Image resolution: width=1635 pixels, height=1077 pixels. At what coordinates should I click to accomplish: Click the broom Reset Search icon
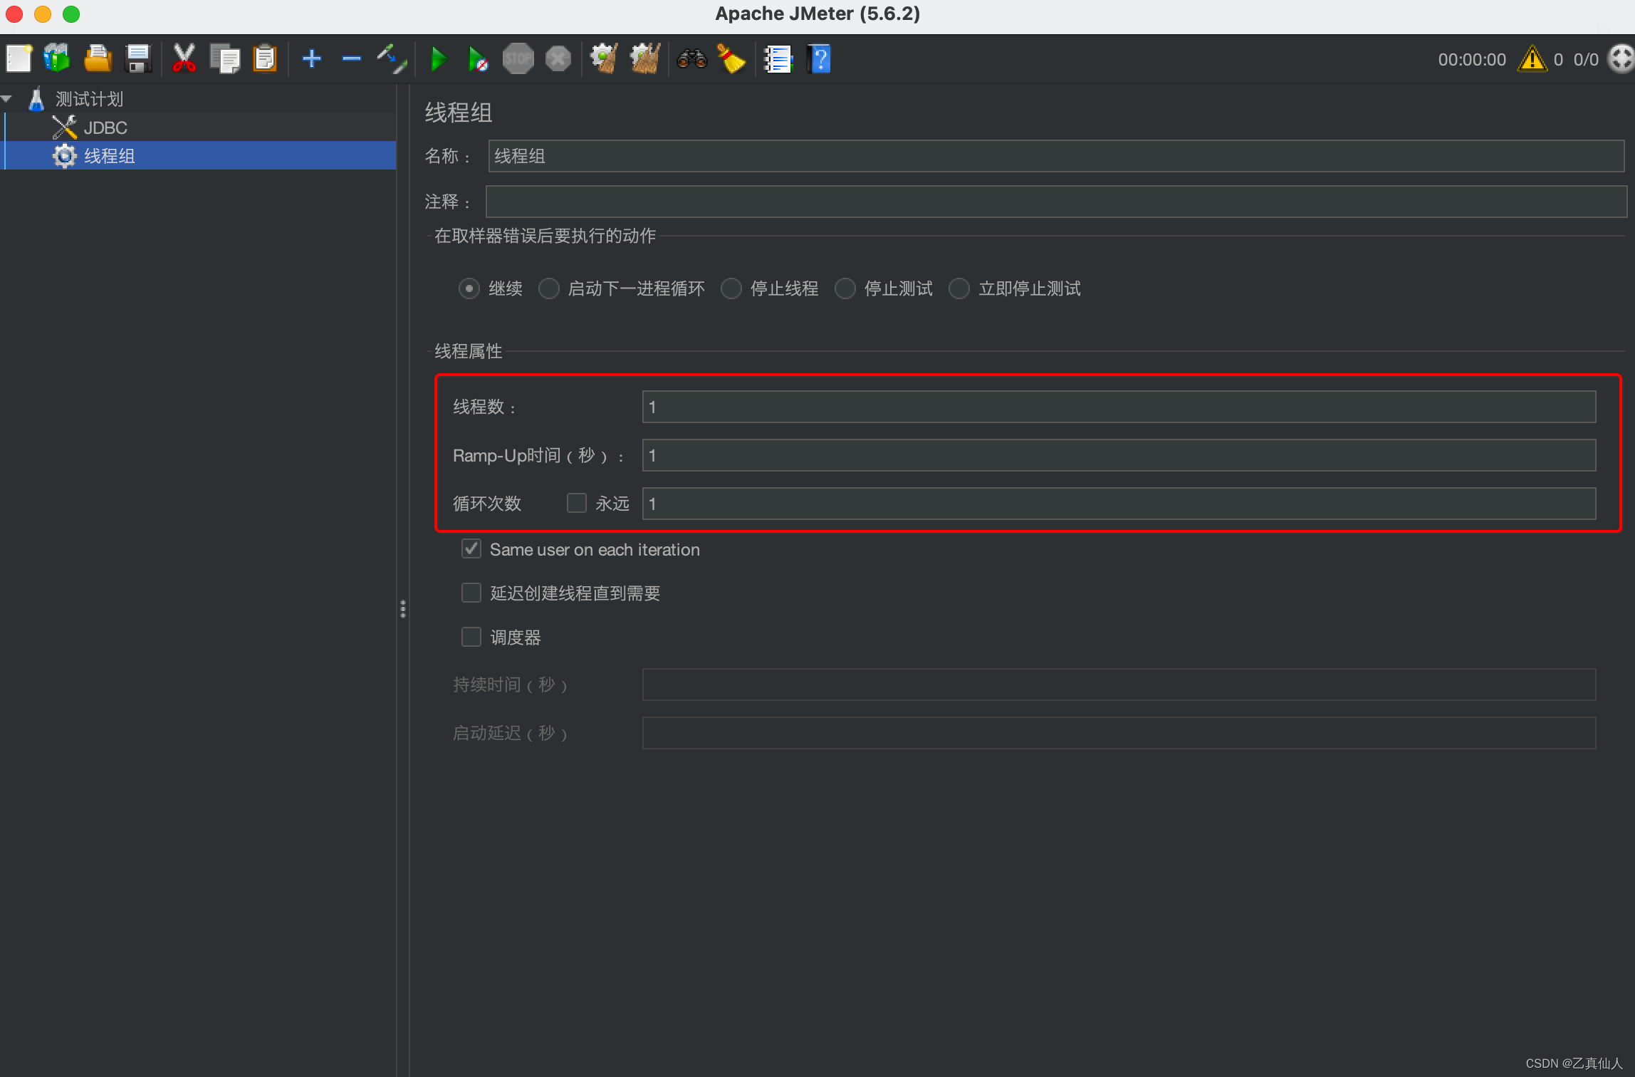731,59
